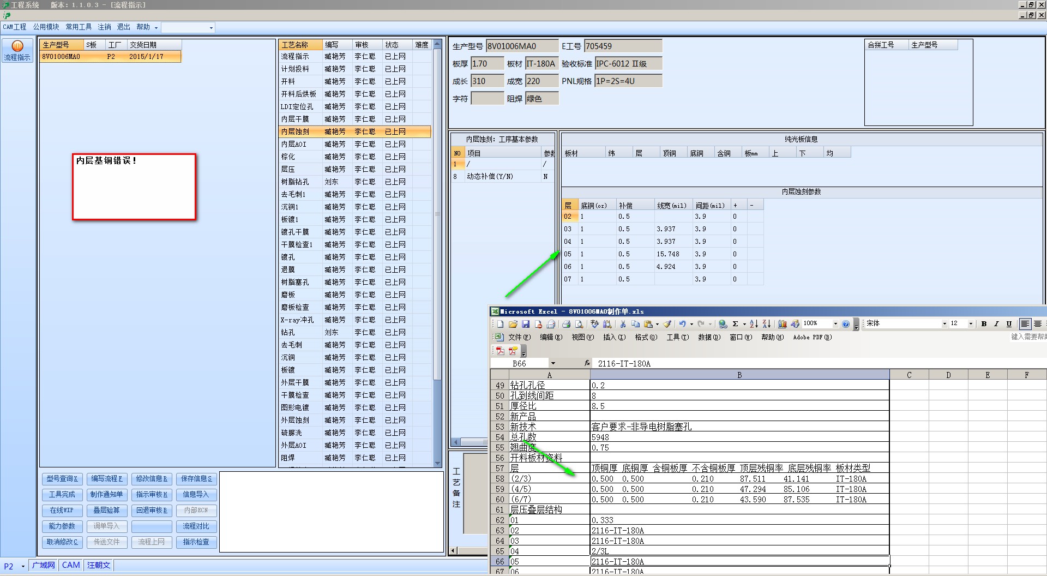Click the 流程对比 button
This screenshot has height=576, width=1047.
point(196,526)
